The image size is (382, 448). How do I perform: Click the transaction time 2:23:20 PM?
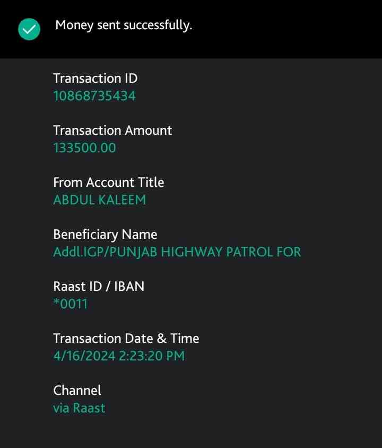tap(152, 356)
